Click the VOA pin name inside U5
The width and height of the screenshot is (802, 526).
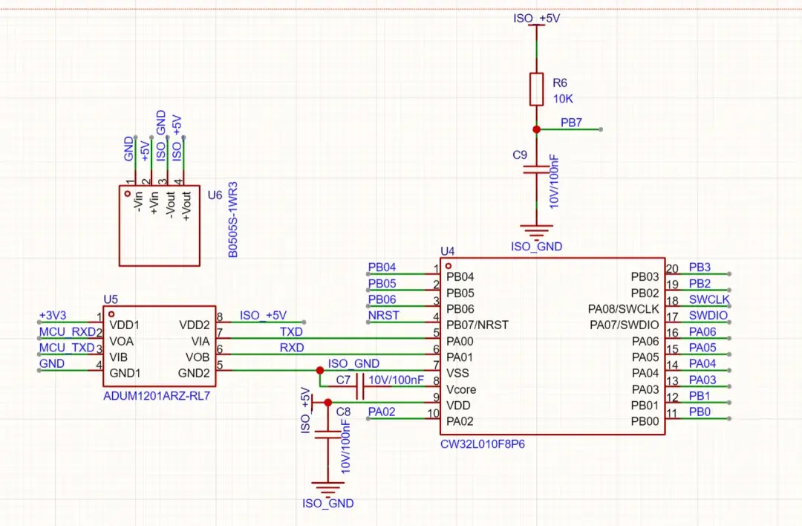click(x=121, y=341)
